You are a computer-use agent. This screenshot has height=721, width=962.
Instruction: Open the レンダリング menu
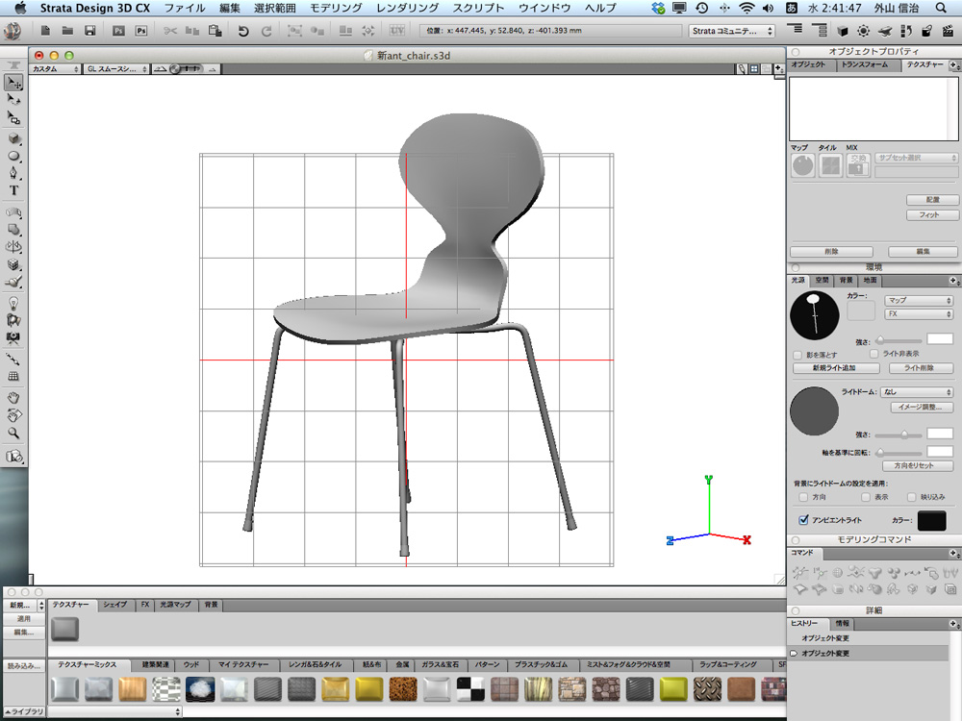(x=407, y=8)
